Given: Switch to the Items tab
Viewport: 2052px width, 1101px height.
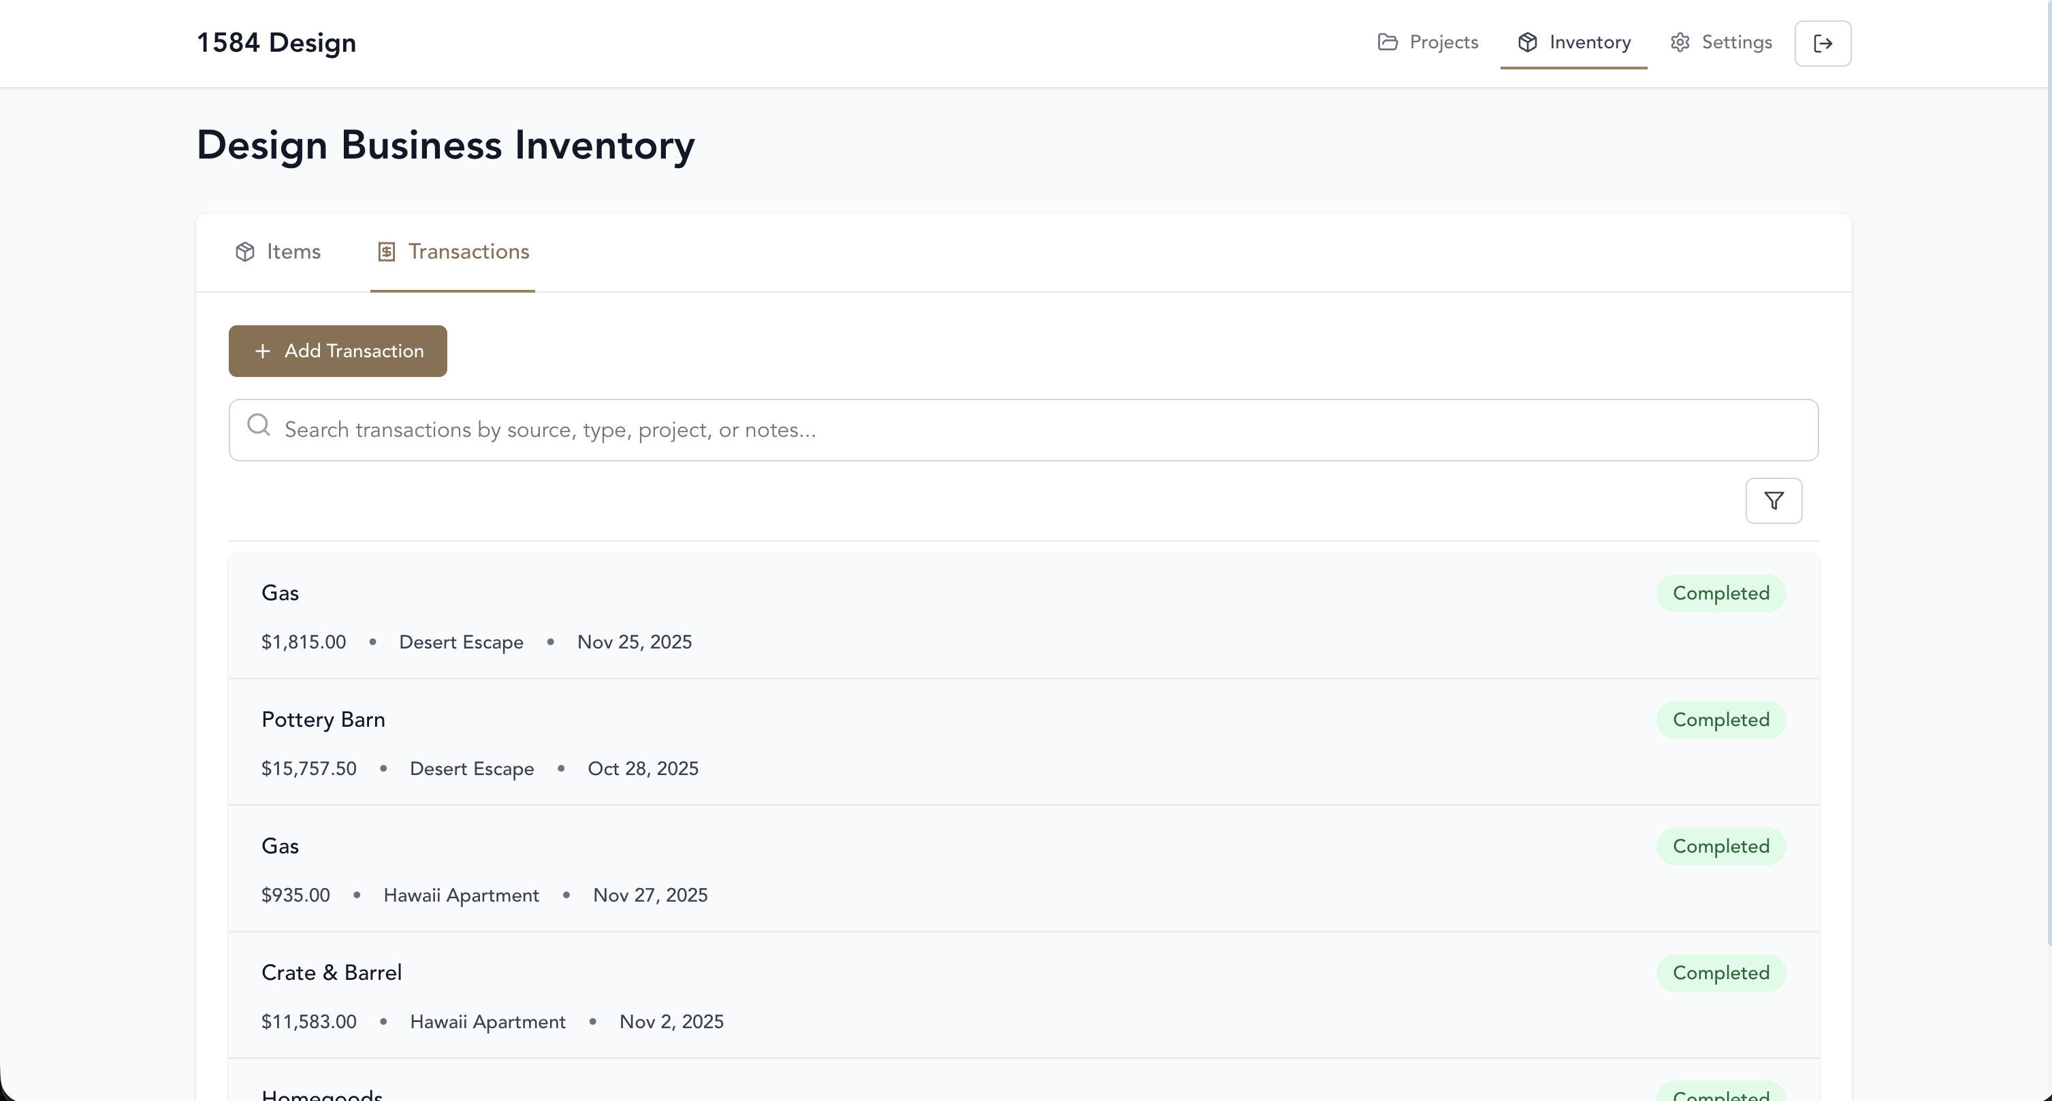Looking at the screenshot, I should [x=278, y=251].
